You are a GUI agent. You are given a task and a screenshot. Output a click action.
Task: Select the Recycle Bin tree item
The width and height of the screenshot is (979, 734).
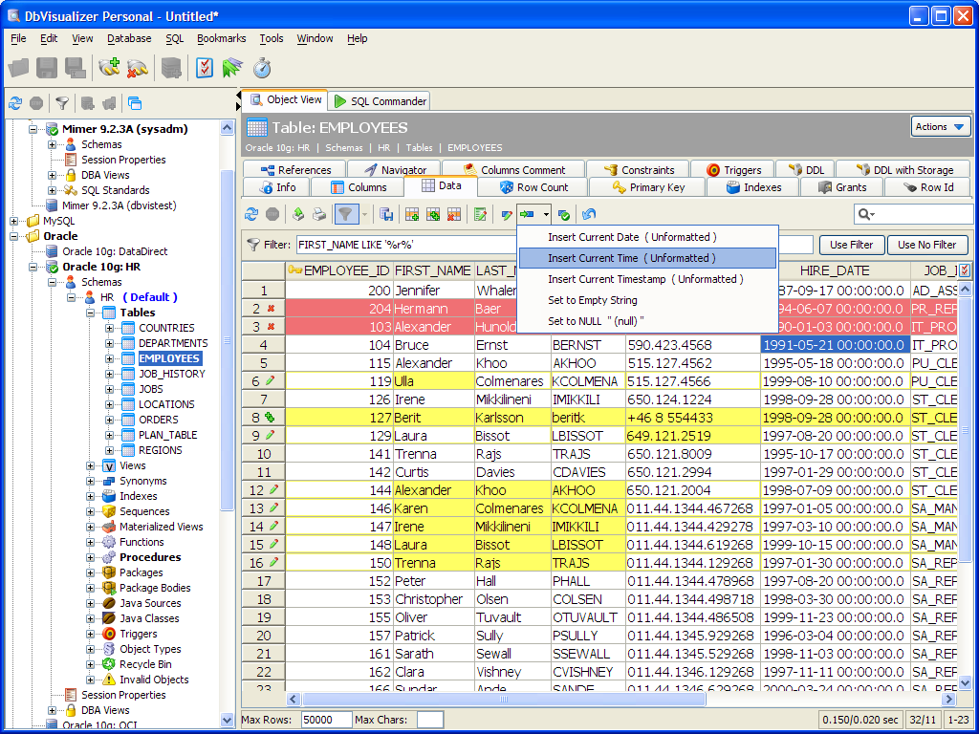145,664
